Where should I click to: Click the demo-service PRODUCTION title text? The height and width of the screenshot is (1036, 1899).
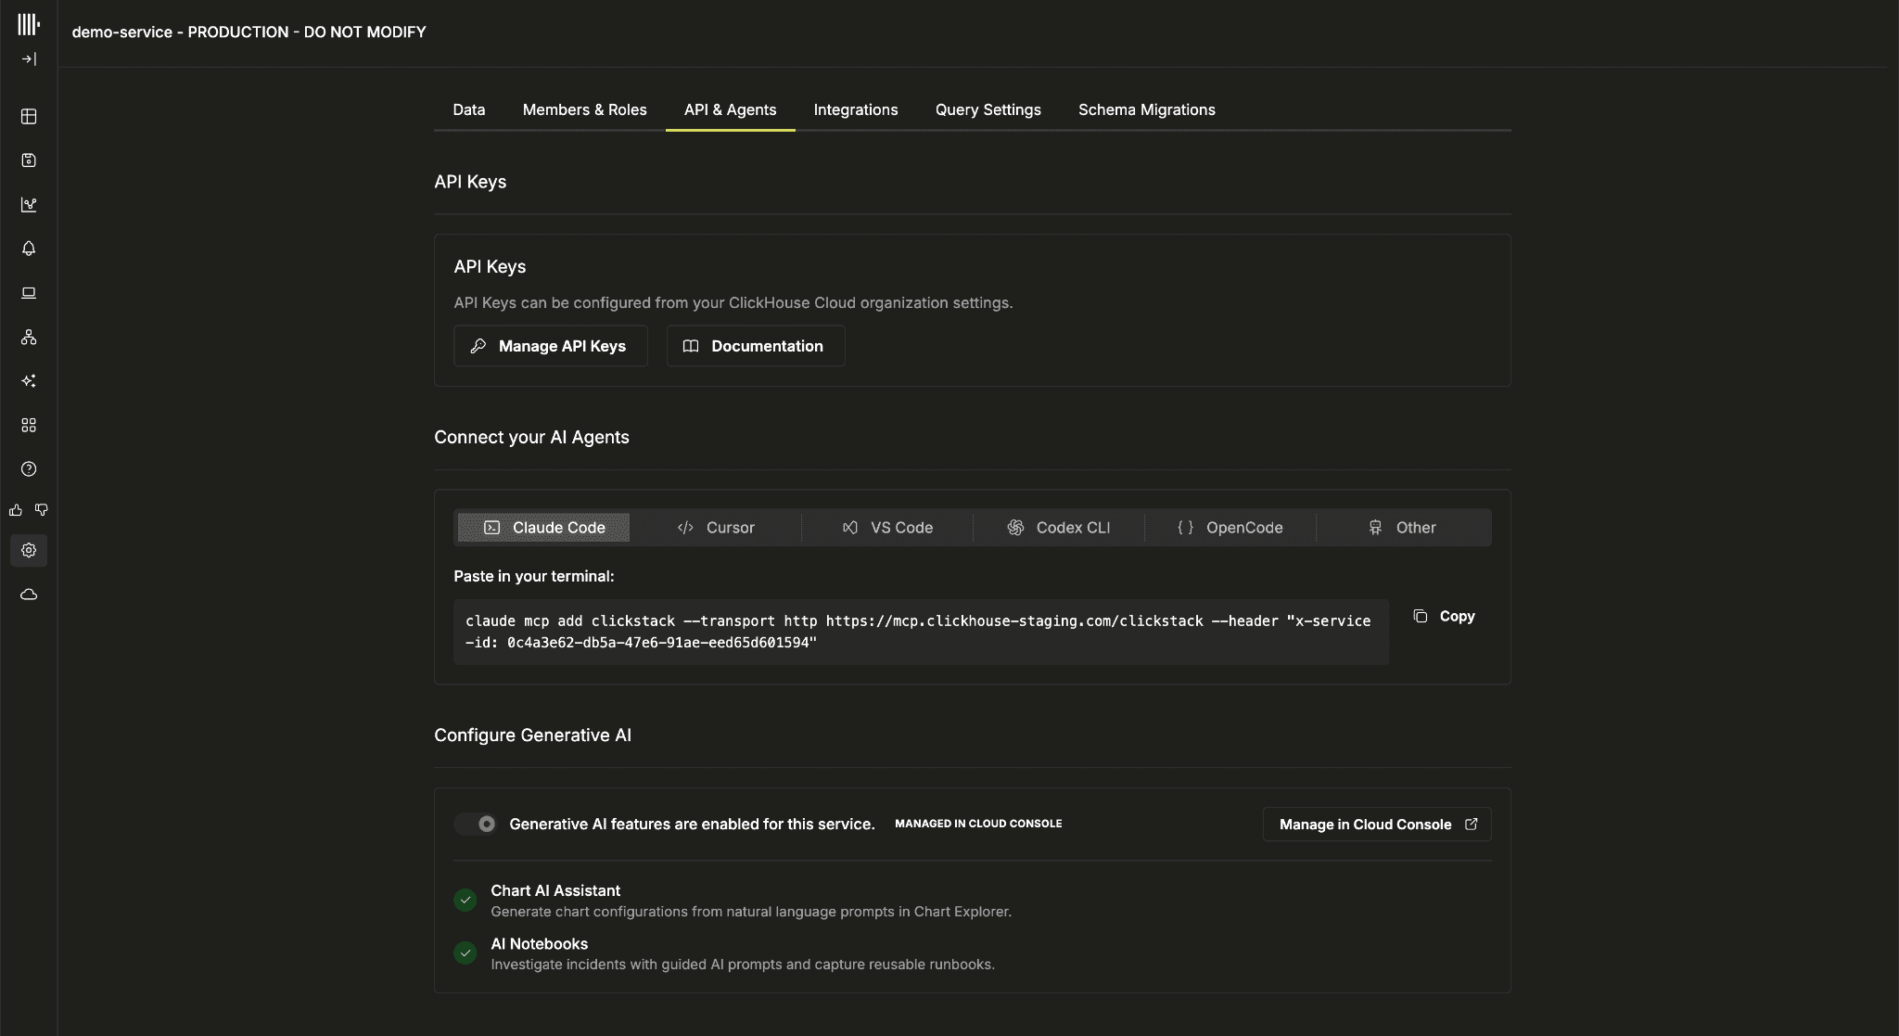click(249, 32)
